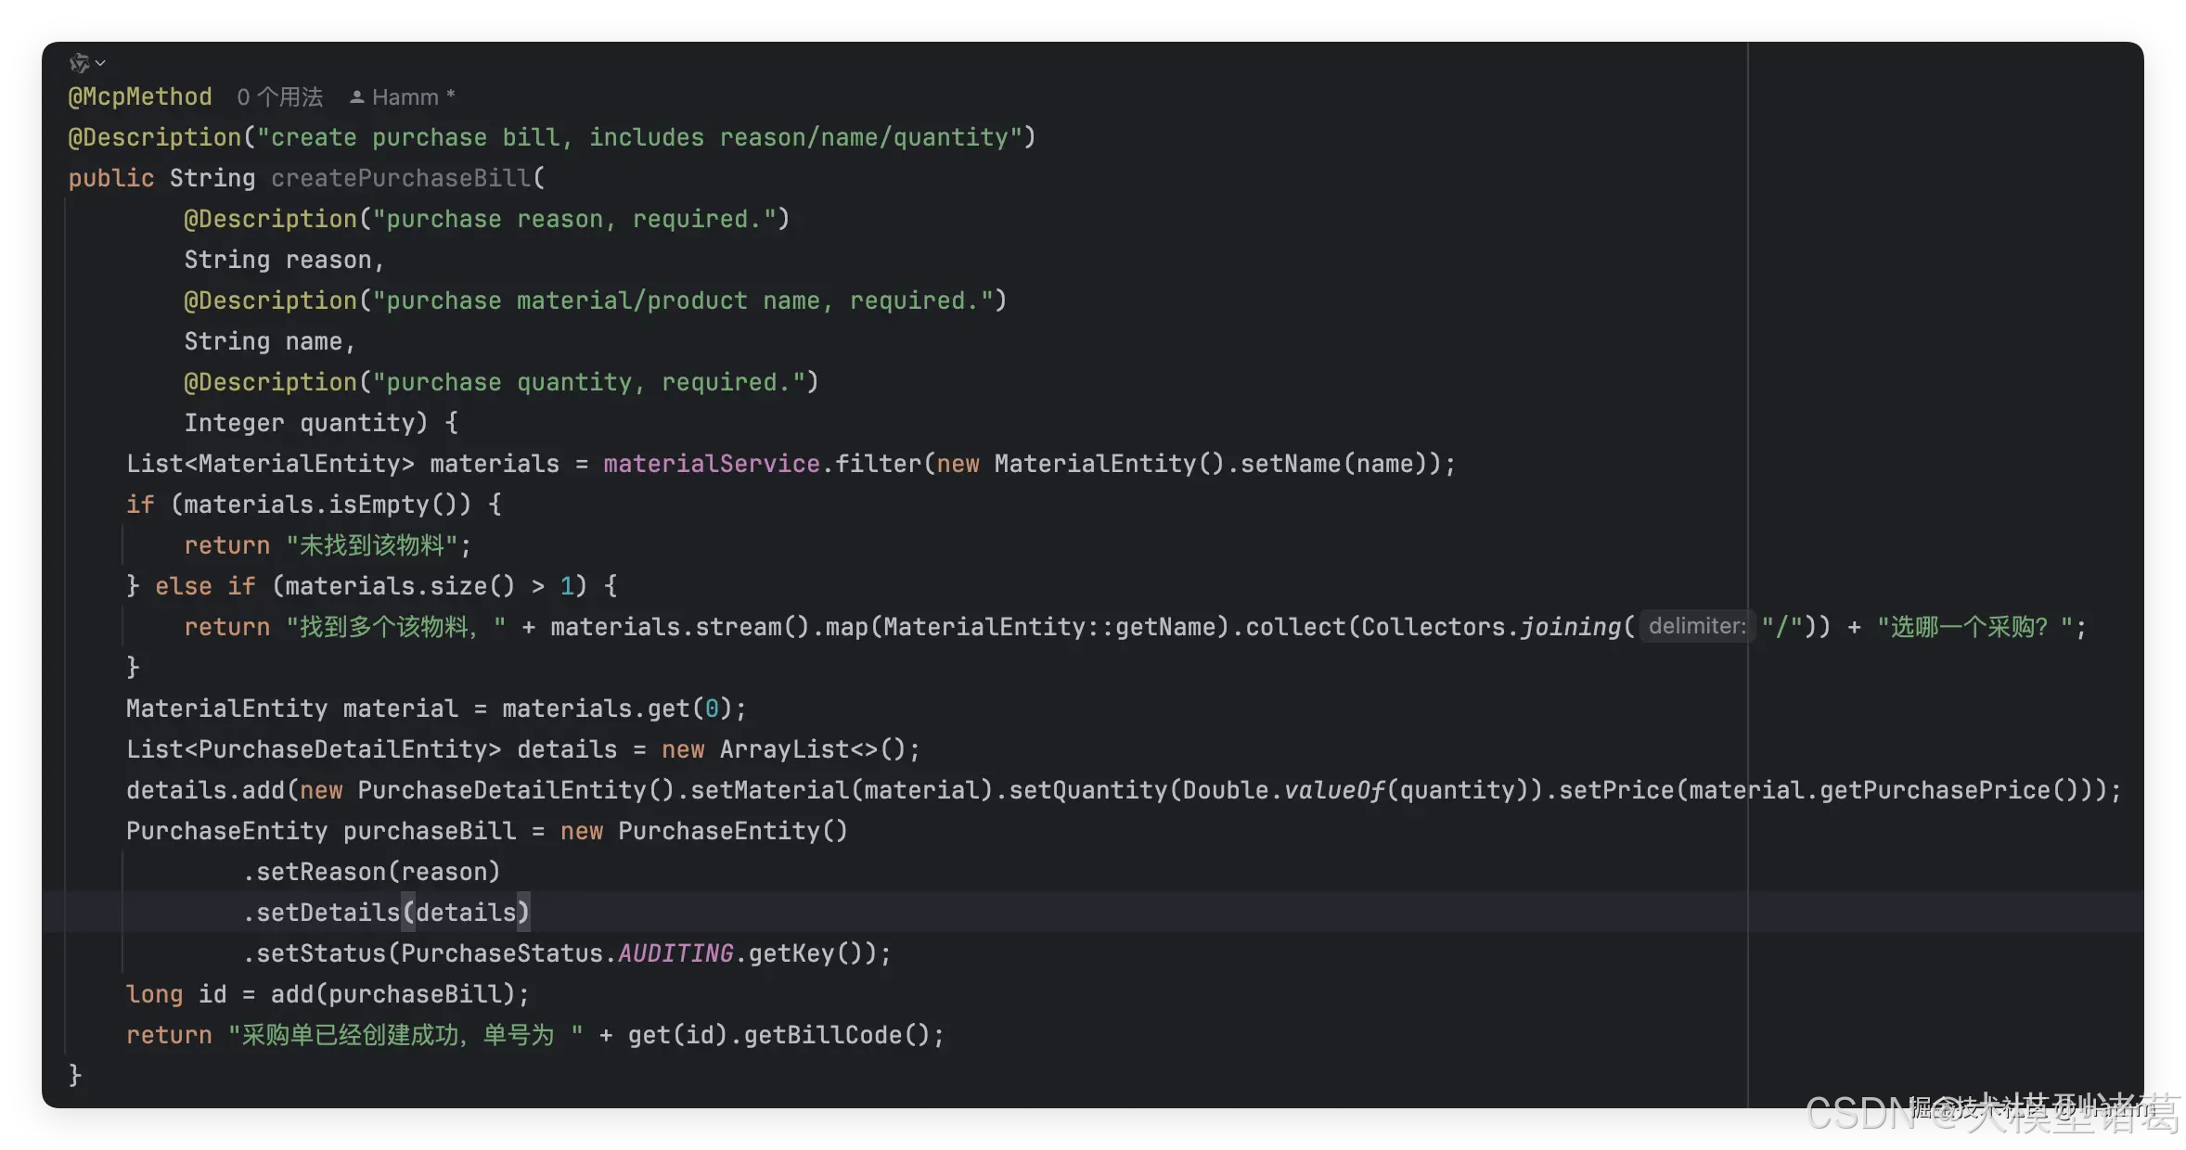This screenshot has height=1150, width=2186.
Task: Click the AI assistant icon above @McpMethod
Action: [79, 63]
